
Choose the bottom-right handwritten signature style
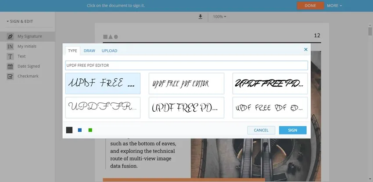pyautogui.click(x=270, y=107)
